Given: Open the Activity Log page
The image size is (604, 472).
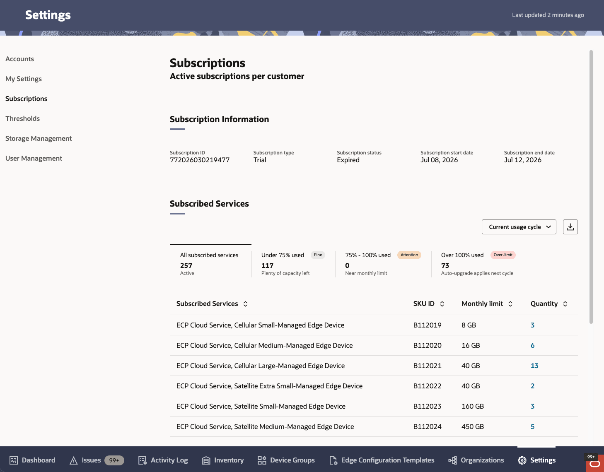Looking at the screenshot, I should [163, 460].
